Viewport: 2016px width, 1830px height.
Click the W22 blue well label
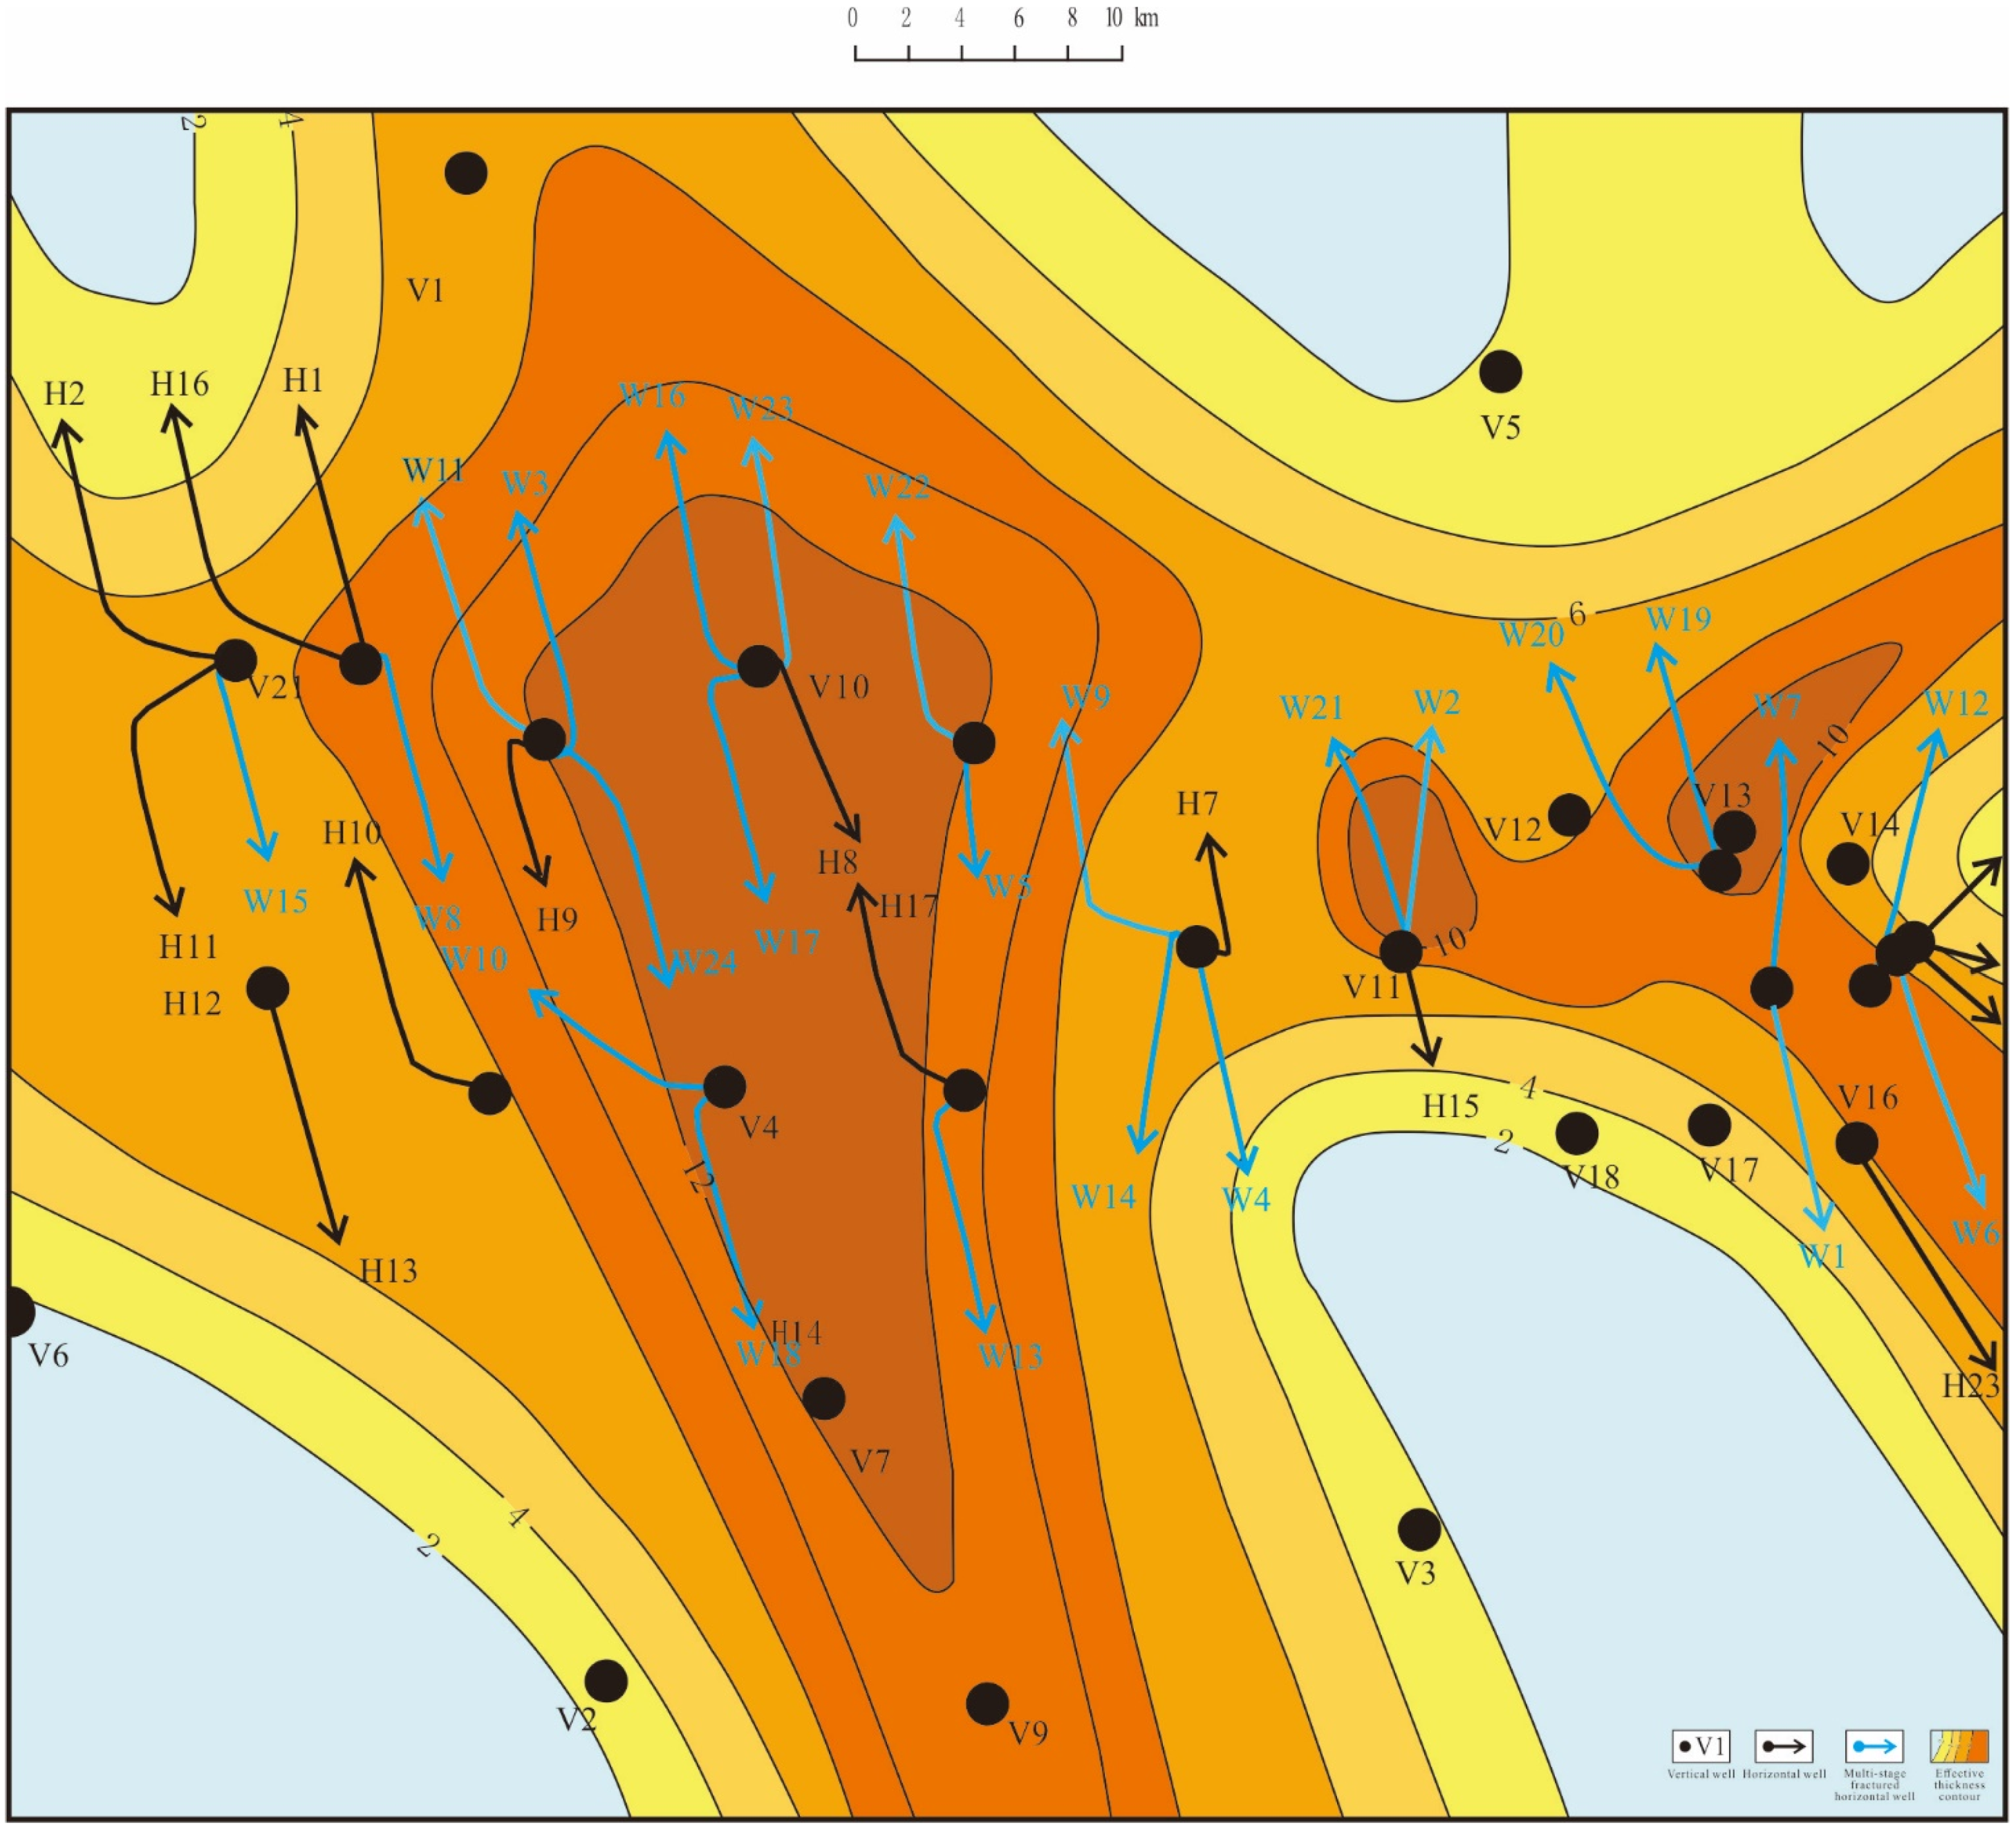coord(897,487)
